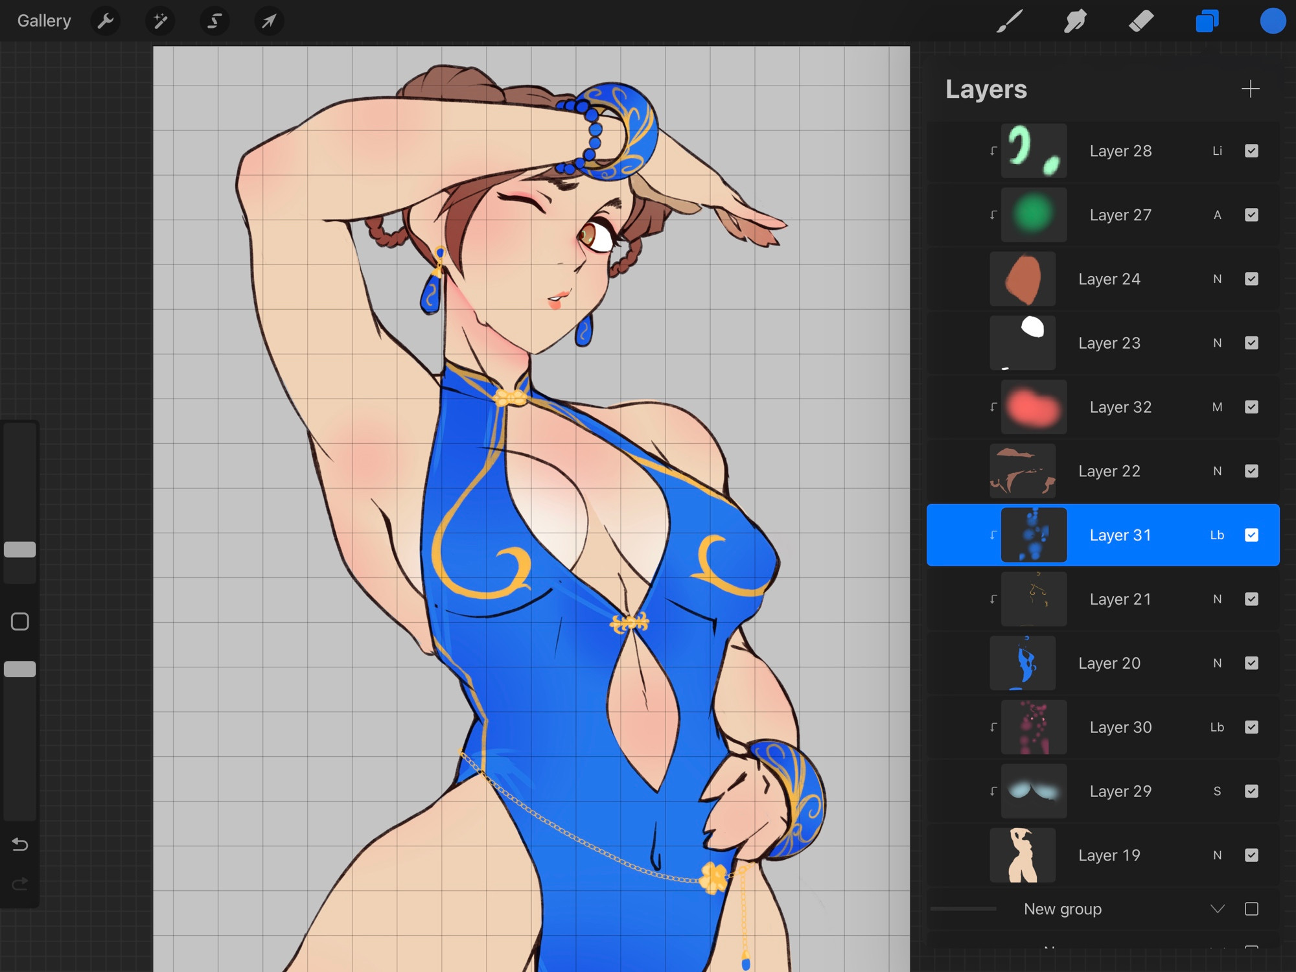The height and width of the screenshot is (972, 1296).
Task: Select the Smudge tool
Action: (1075, 21)
